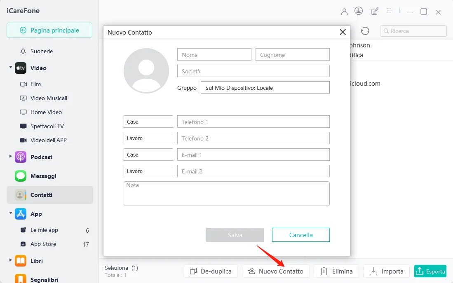
Task: Click the Cancella button
Action: 300,235
